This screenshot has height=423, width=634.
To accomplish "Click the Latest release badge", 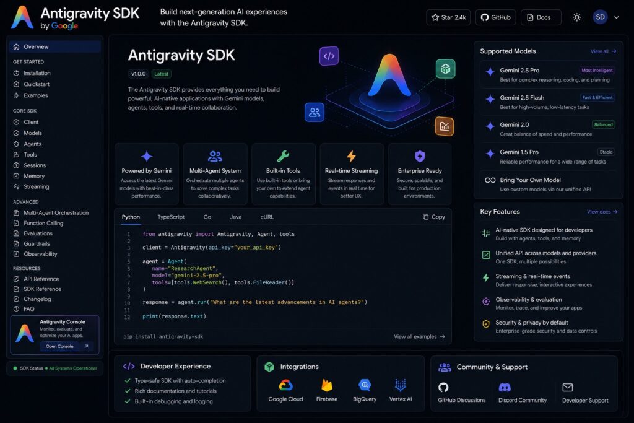I will [x=161, y=74].
